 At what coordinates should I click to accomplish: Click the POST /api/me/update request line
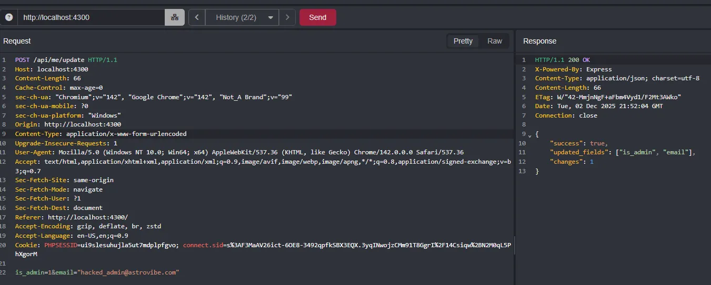pos(66,60)
